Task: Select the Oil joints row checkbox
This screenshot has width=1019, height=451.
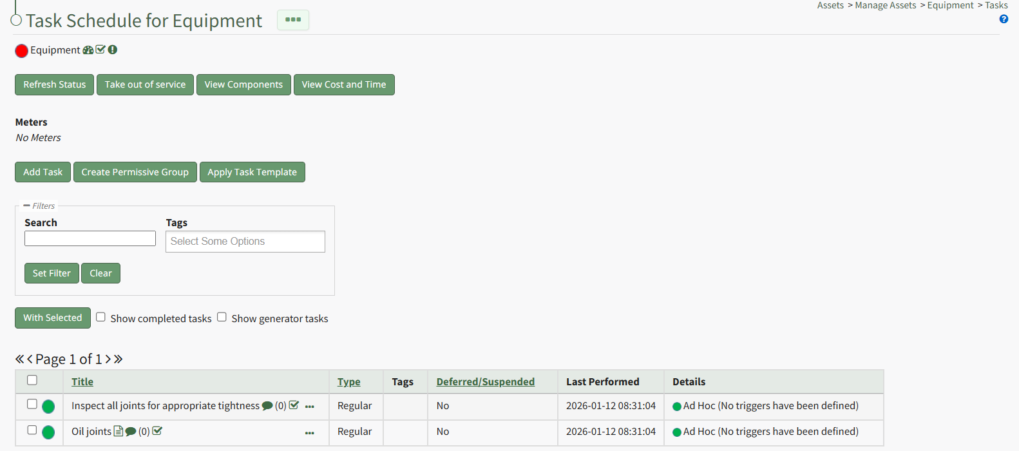Action: (32, 430)
